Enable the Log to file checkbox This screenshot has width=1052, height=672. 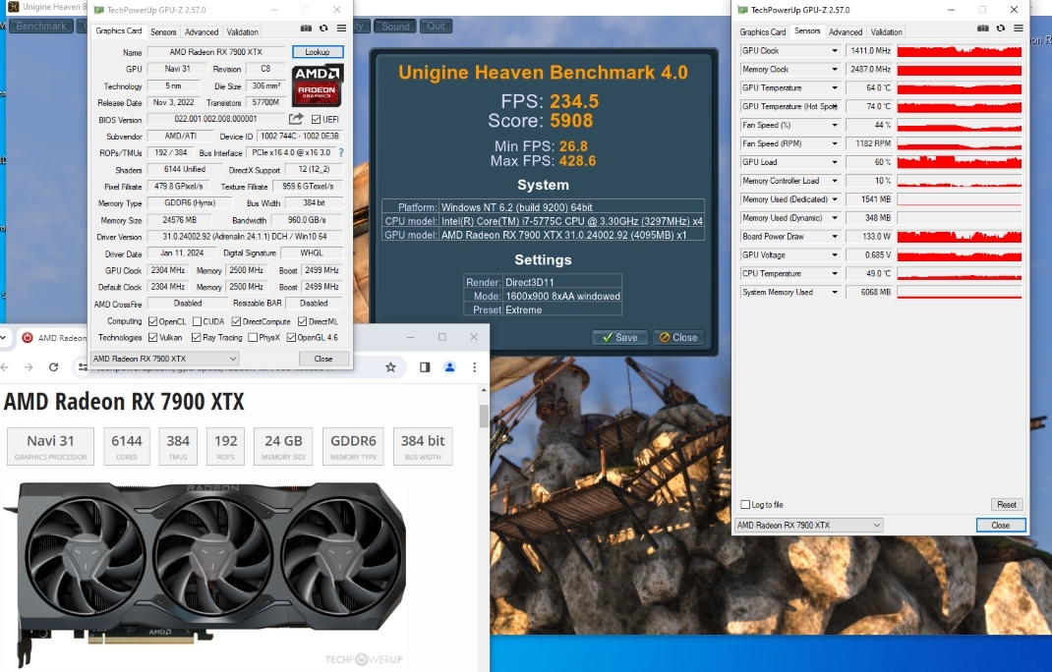click(x=744, y=504)
